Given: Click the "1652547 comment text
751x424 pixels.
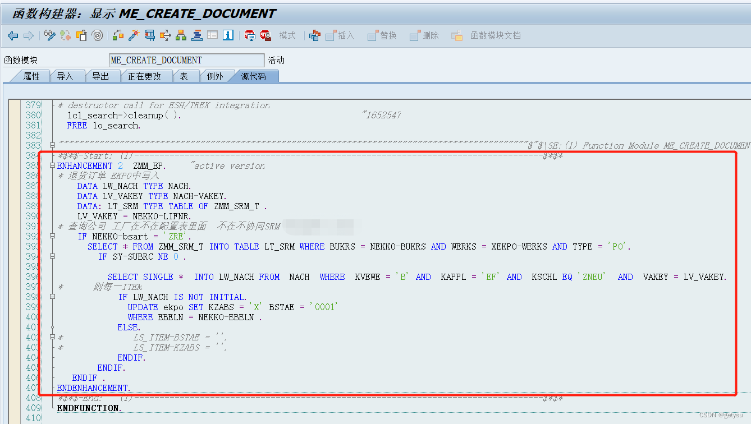Looking at the screenshot, I should click(x=381, y=115).
